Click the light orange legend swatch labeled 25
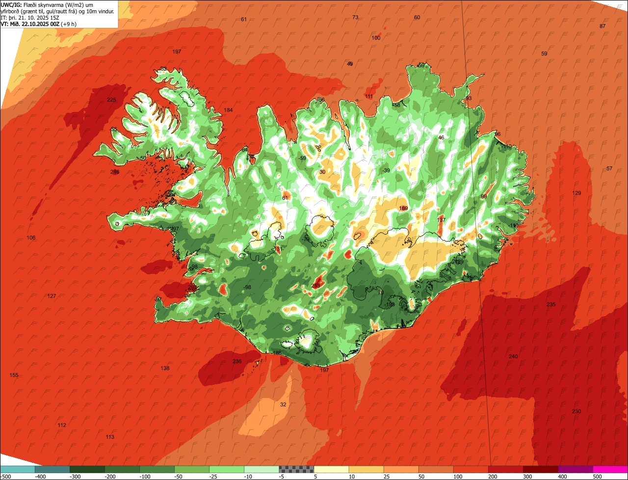The height and width of the screenshot is (480, 628). (401, 469)
